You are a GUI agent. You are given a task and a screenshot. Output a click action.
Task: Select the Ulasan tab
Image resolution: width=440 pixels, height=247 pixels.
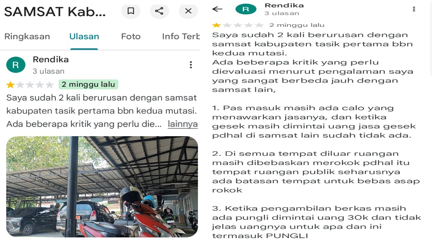point(84,36)
